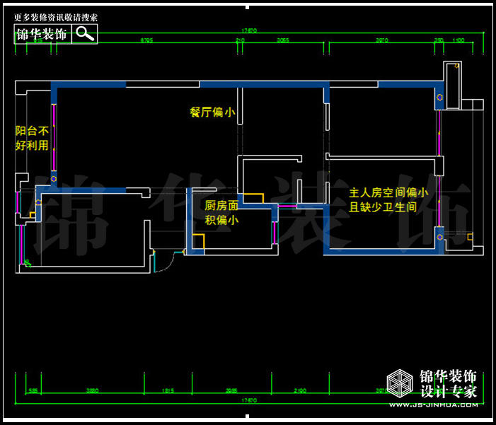Open the WWW.JS-JINHUA.COM website link
The width and height of the screenshot is (496, 425).
[433, 405]
